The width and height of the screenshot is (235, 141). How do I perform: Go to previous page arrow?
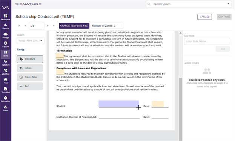coord(25,26)
